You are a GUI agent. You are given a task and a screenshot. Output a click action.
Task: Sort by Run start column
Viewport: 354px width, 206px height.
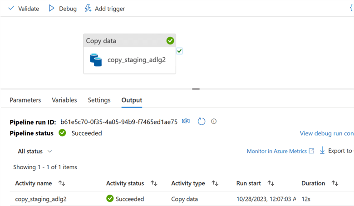(271, 183)
